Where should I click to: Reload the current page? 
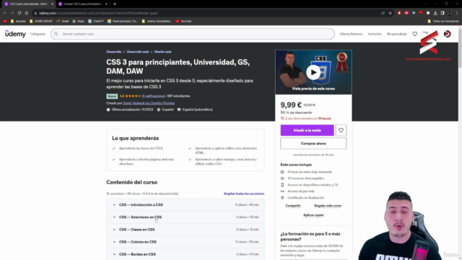tap(19, 13)
